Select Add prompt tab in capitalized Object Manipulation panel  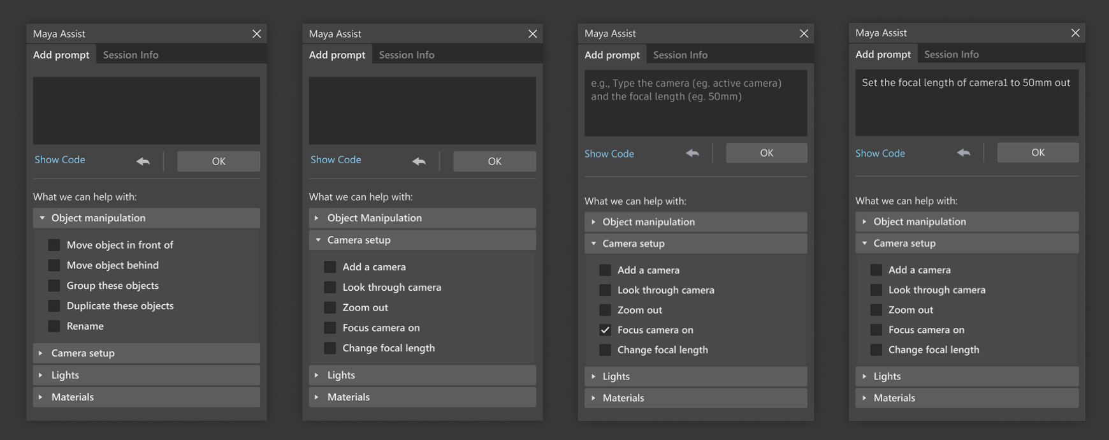coord(337,55)
